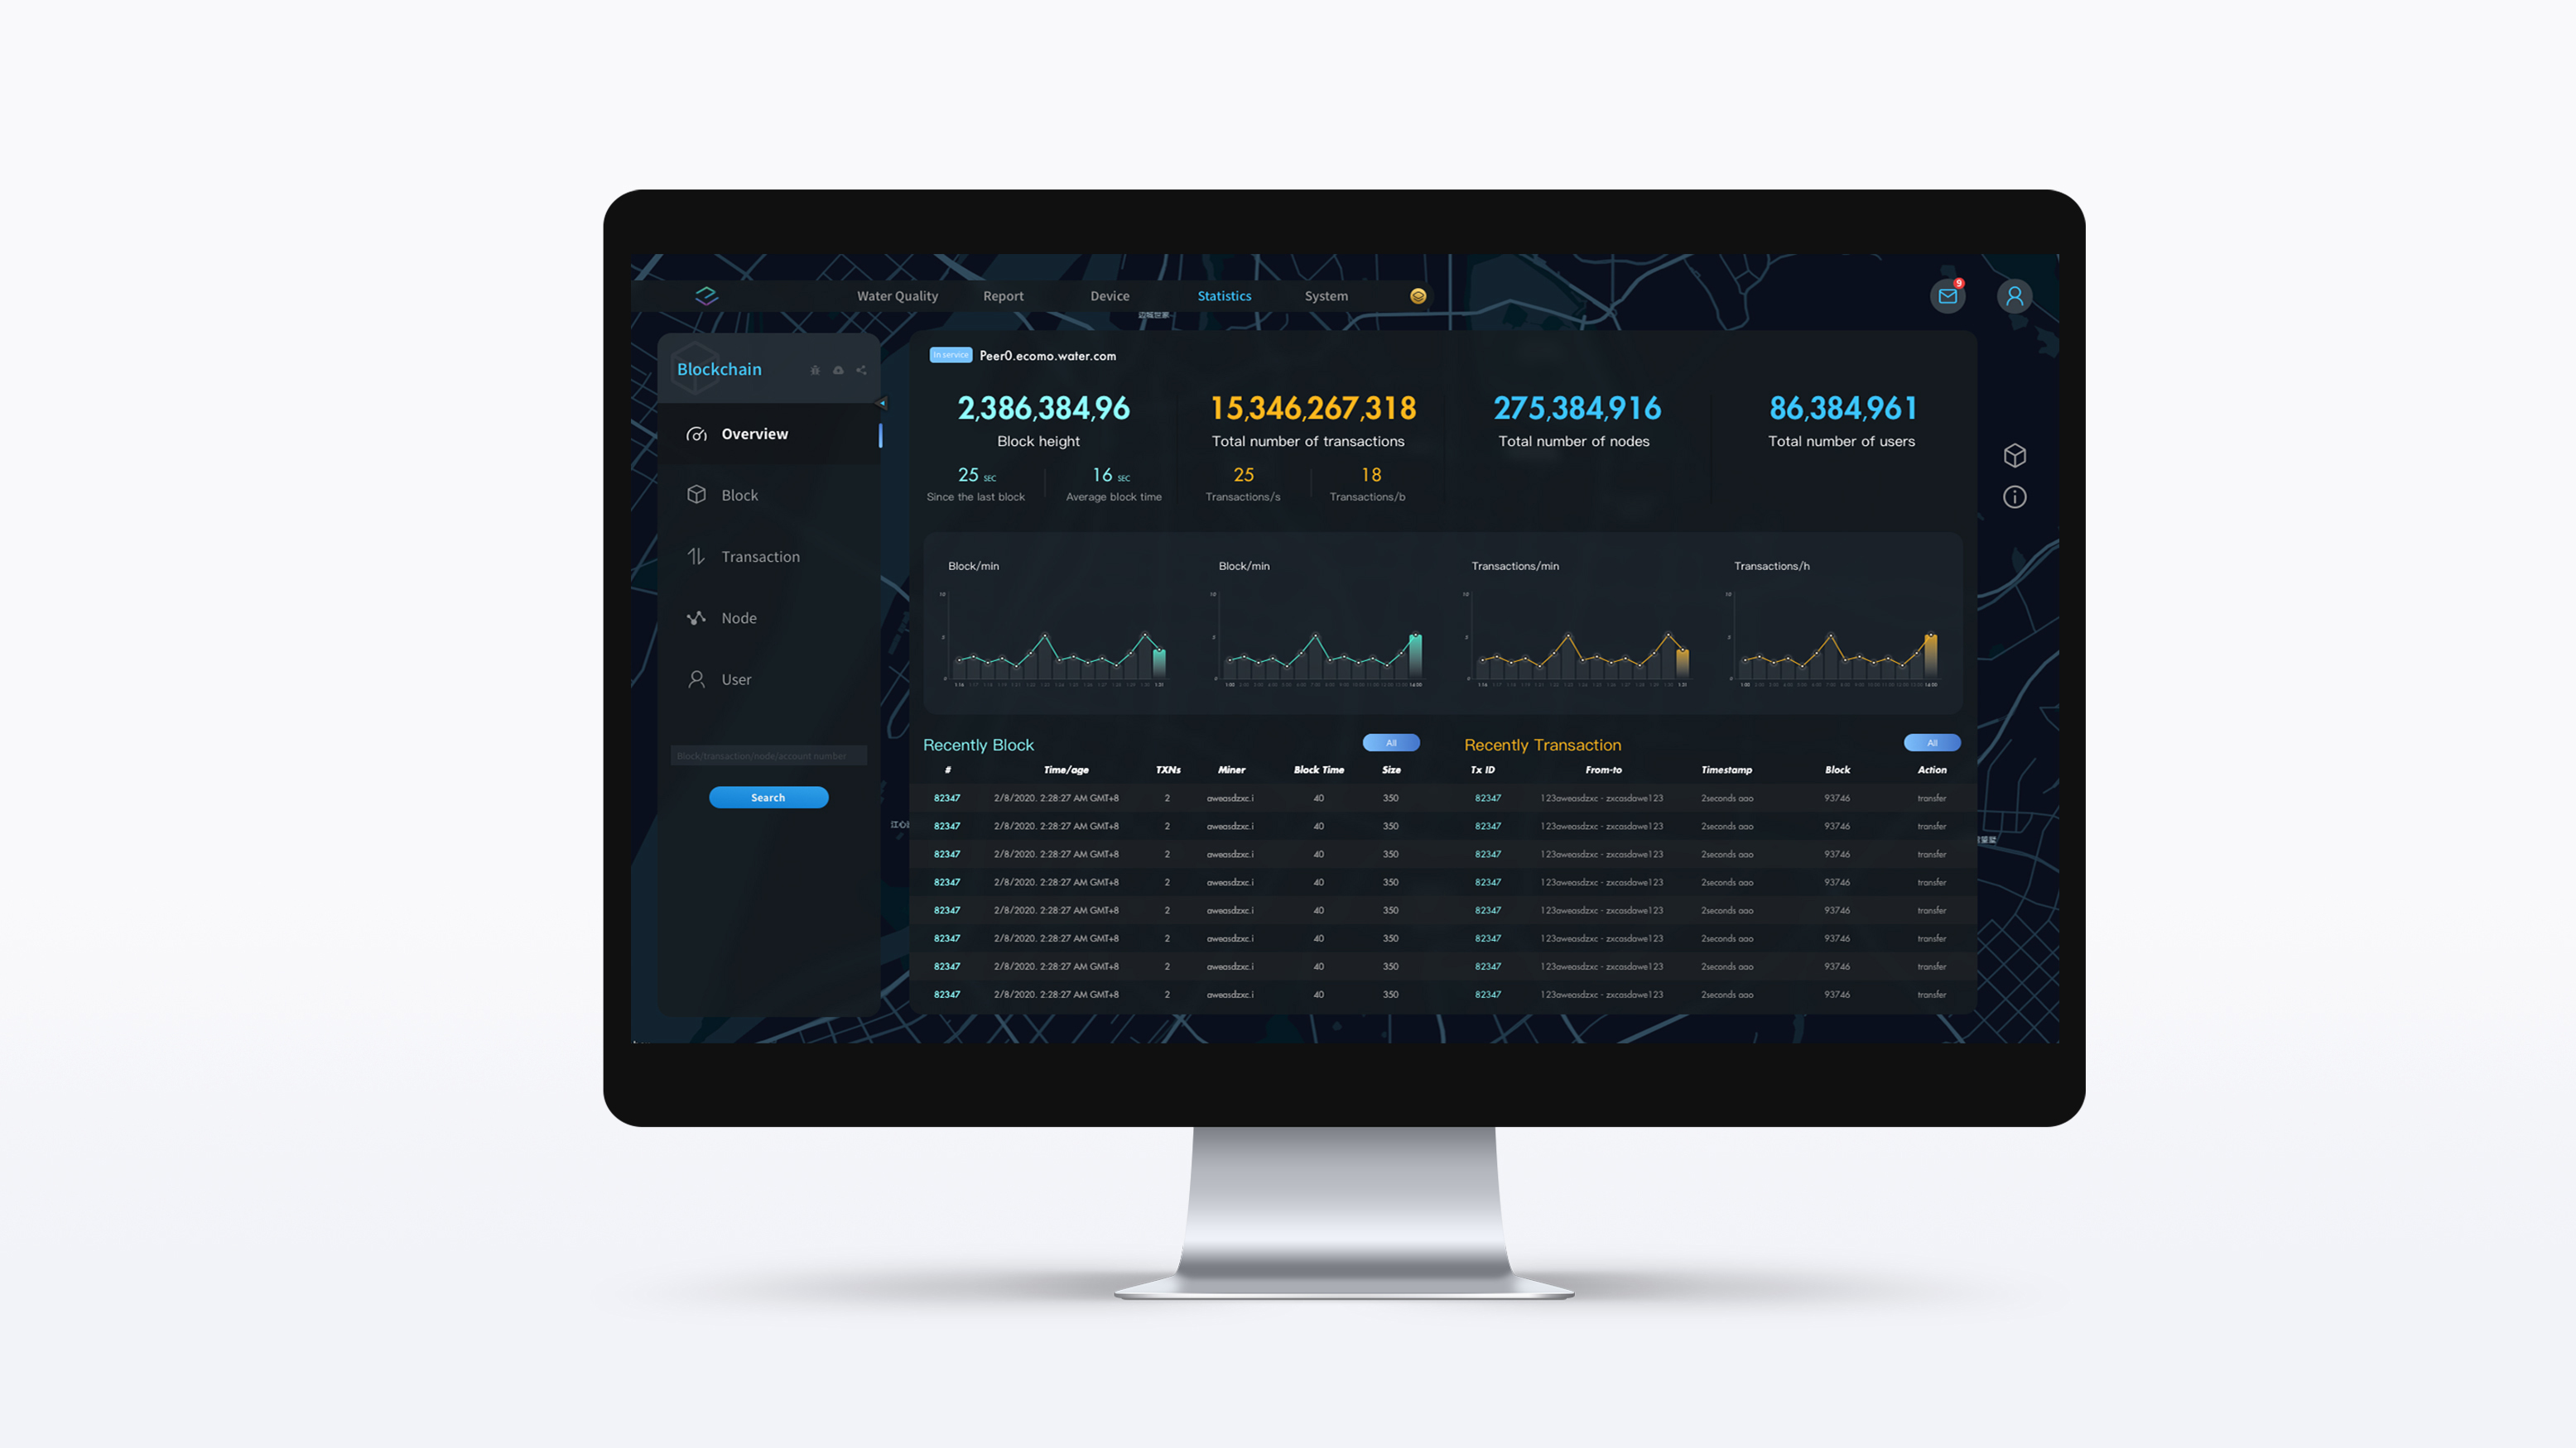Open the Report menu in top navigation

pyautogui.click(x=1003, y=295)
